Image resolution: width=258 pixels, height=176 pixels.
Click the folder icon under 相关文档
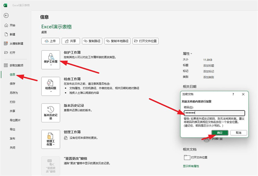pyautogui.click(x=187, y=157)
